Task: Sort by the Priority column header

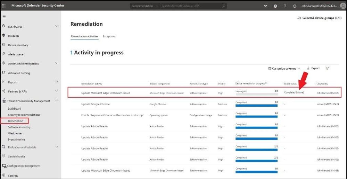Action: [222, 84]
